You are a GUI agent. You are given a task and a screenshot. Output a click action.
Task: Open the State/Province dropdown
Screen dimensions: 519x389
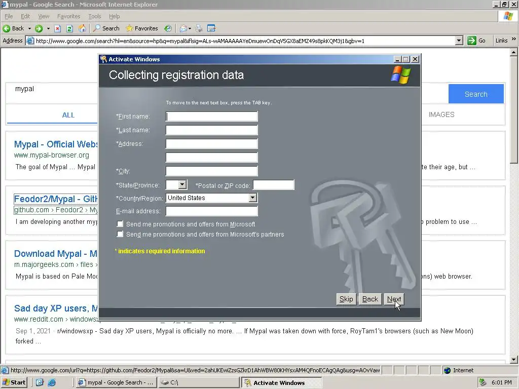pyautogui.click(x=182, y=184)
